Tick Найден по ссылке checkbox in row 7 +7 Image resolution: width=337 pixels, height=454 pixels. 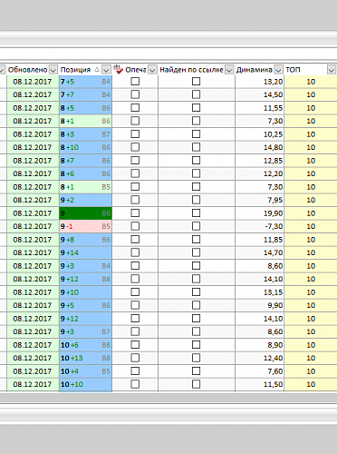point(196,94)
